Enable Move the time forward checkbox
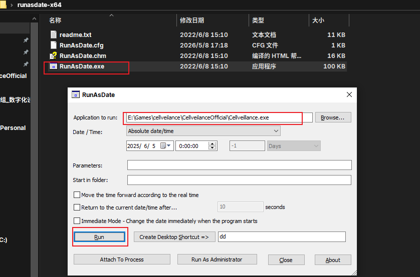 77,194
